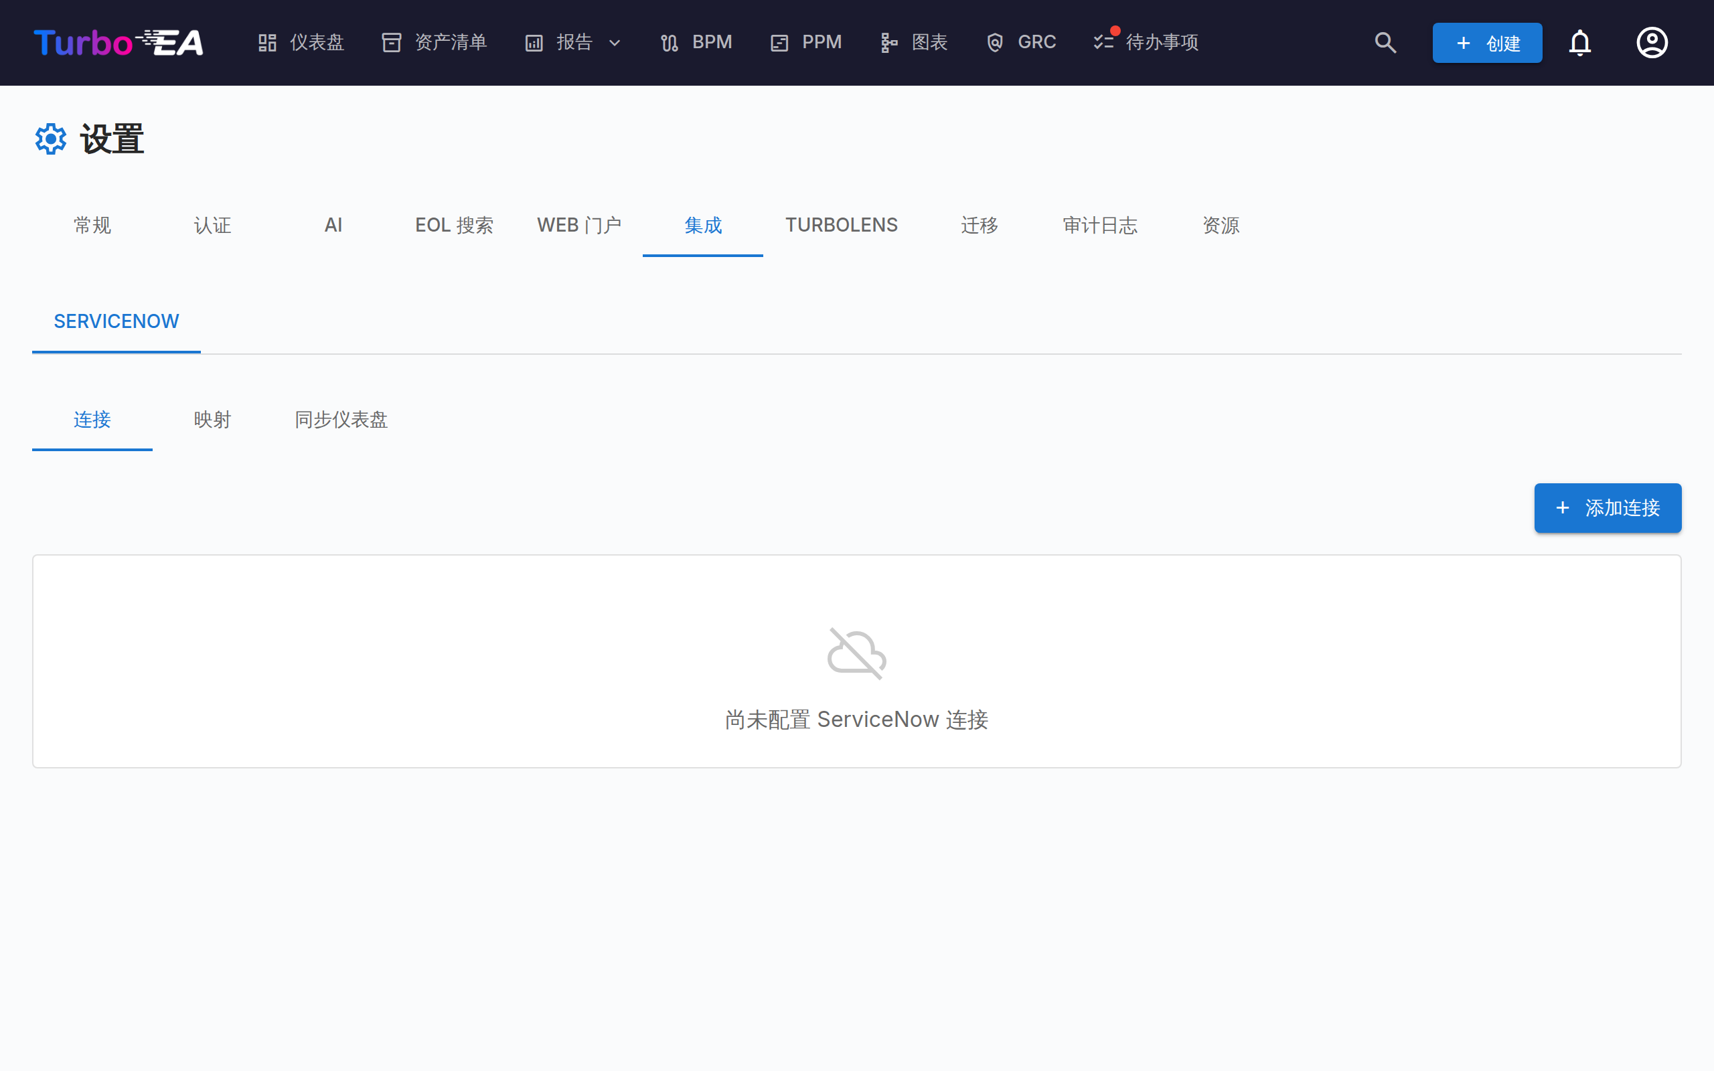Switch to the 映射 mappings tab

point(212,419)
